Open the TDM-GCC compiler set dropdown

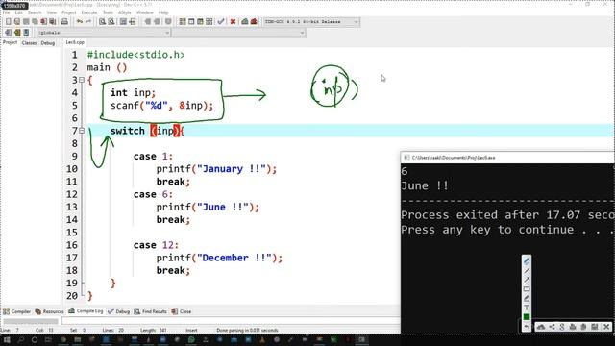(x=311, y=21)
